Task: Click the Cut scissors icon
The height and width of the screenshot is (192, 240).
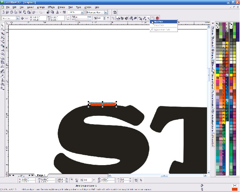Action: tap(21, 12)
